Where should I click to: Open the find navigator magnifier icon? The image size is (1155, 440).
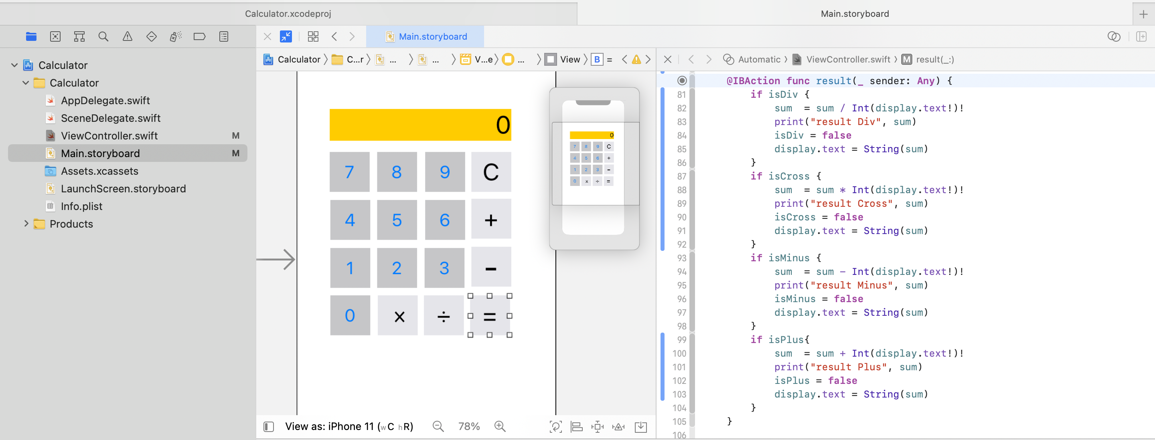pyautogui.click(x=103, y=37)
